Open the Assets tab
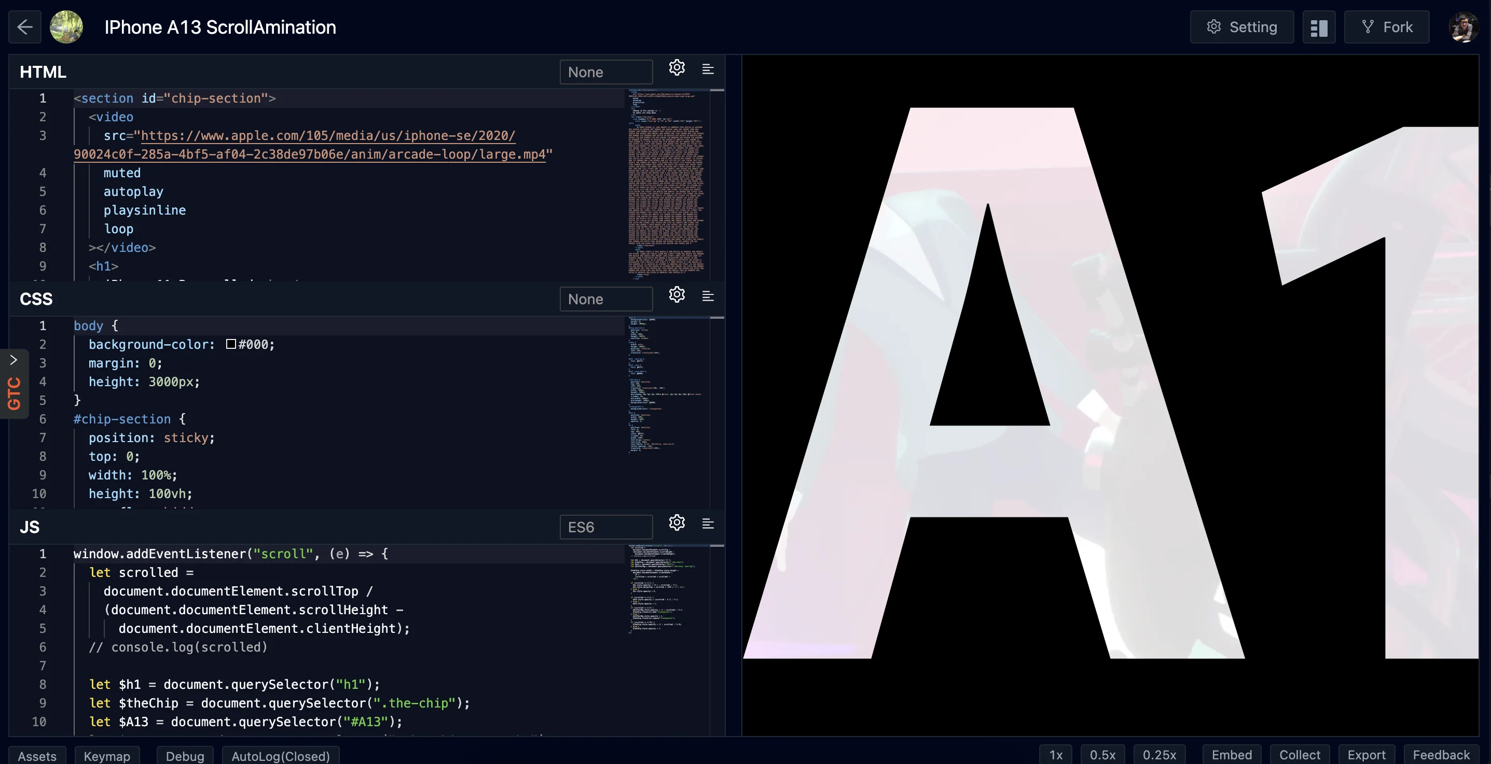The image size is (1491, 764). coord(37,755)
